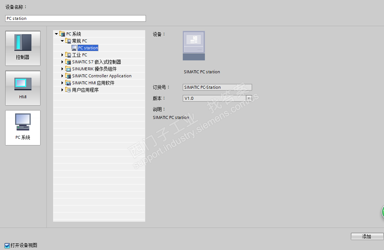Click the PC 系统 root folder icon
Image resolution: width=384 pixels, height=250 pixels.
62,34
